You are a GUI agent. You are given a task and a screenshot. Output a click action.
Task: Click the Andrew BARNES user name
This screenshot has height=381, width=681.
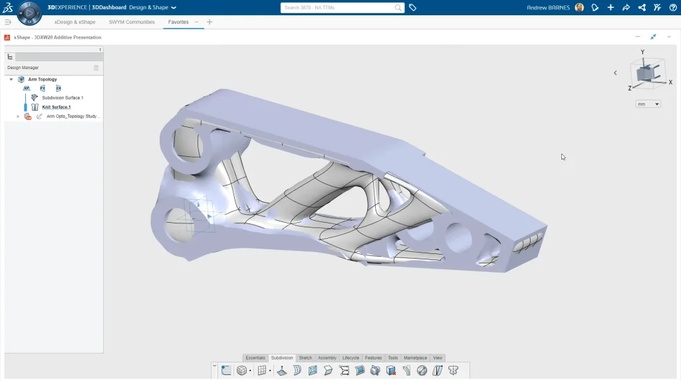(x=548, y=8)
